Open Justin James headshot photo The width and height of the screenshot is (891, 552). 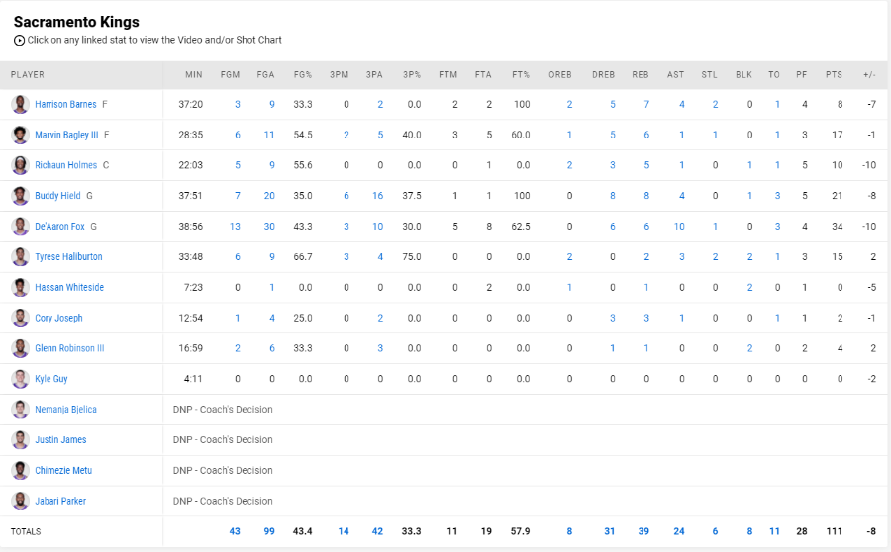click(21, 440)
